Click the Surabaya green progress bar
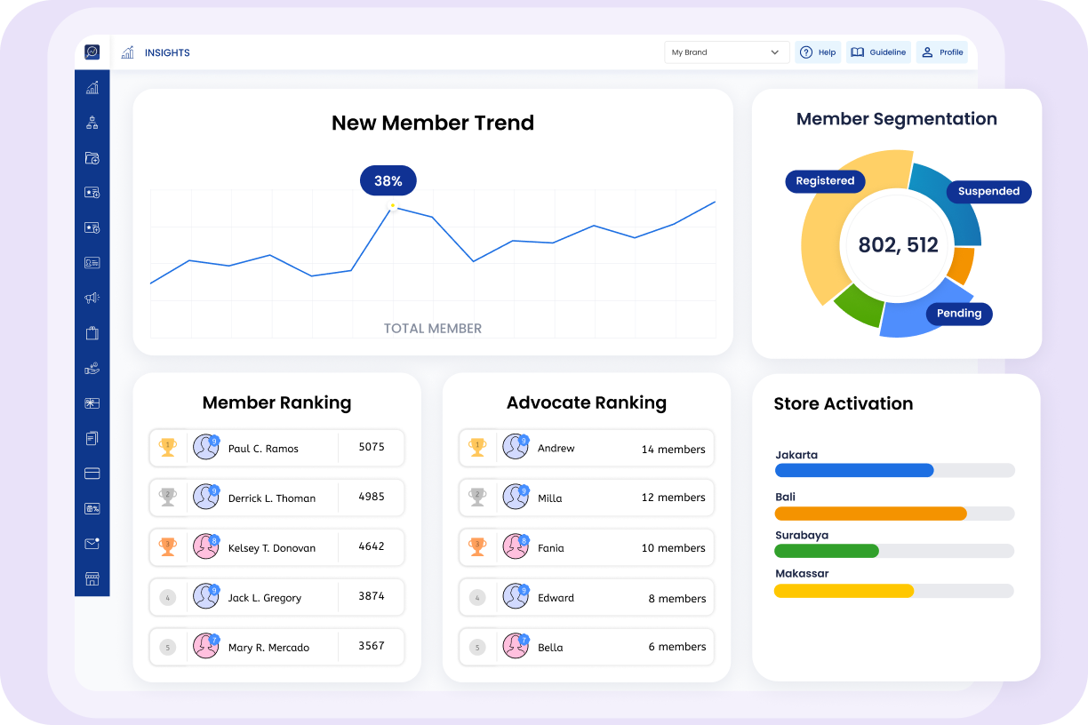Image resolution: width=1088 pixels, height=725 pixels. click(827, 551)
